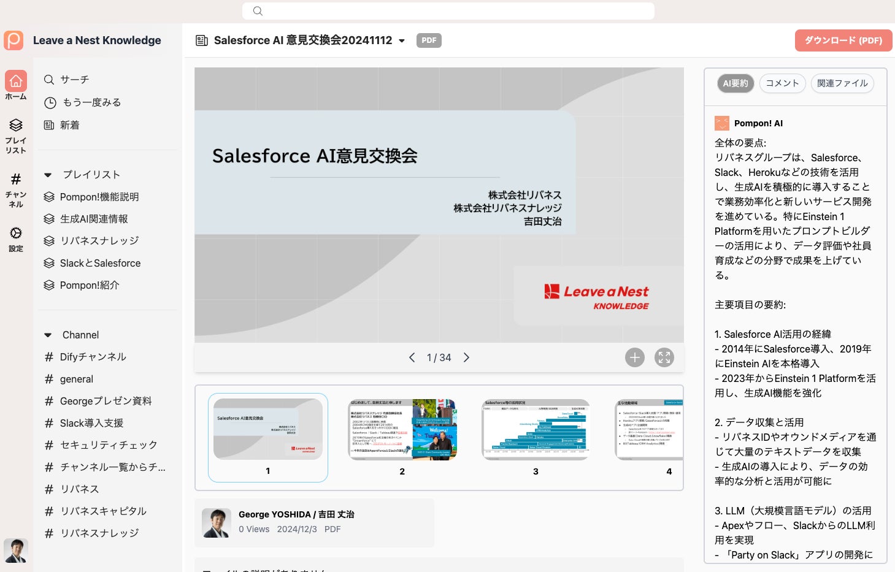Open fullscreen view of the slide
Screen dimensions: 895x572
point(664,357)
